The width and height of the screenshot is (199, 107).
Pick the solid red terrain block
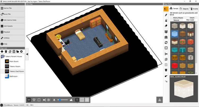175,65
